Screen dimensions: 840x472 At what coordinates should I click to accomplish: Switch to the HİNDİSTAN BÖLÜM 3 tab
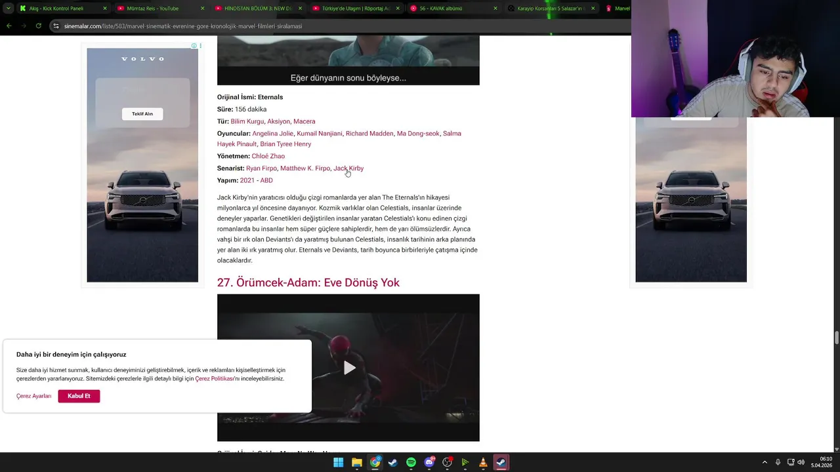tap(259, 9)
